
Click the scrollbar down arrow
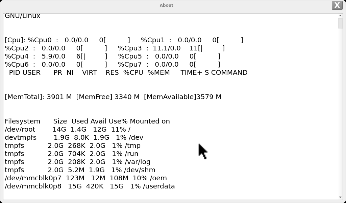pos(340,197)
